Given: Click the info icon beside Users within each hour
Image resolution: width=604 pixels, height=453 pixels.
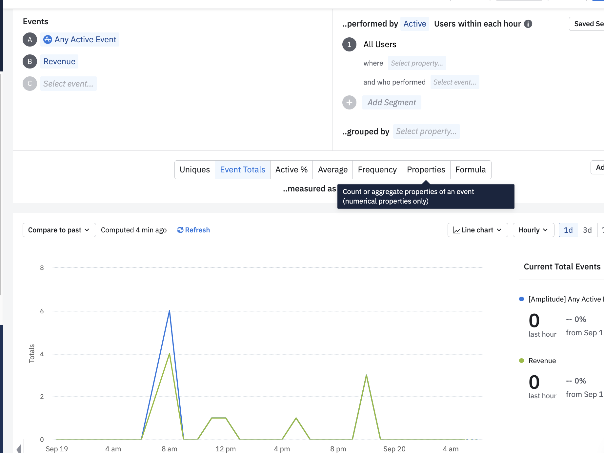Looking at the screenshot, I should click(x=528, y=24).
